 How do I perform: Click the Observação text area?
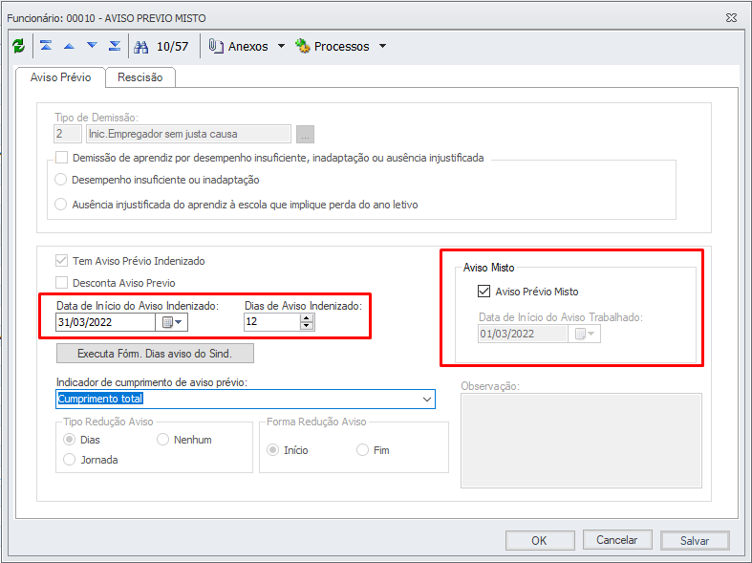pos(581,441)
